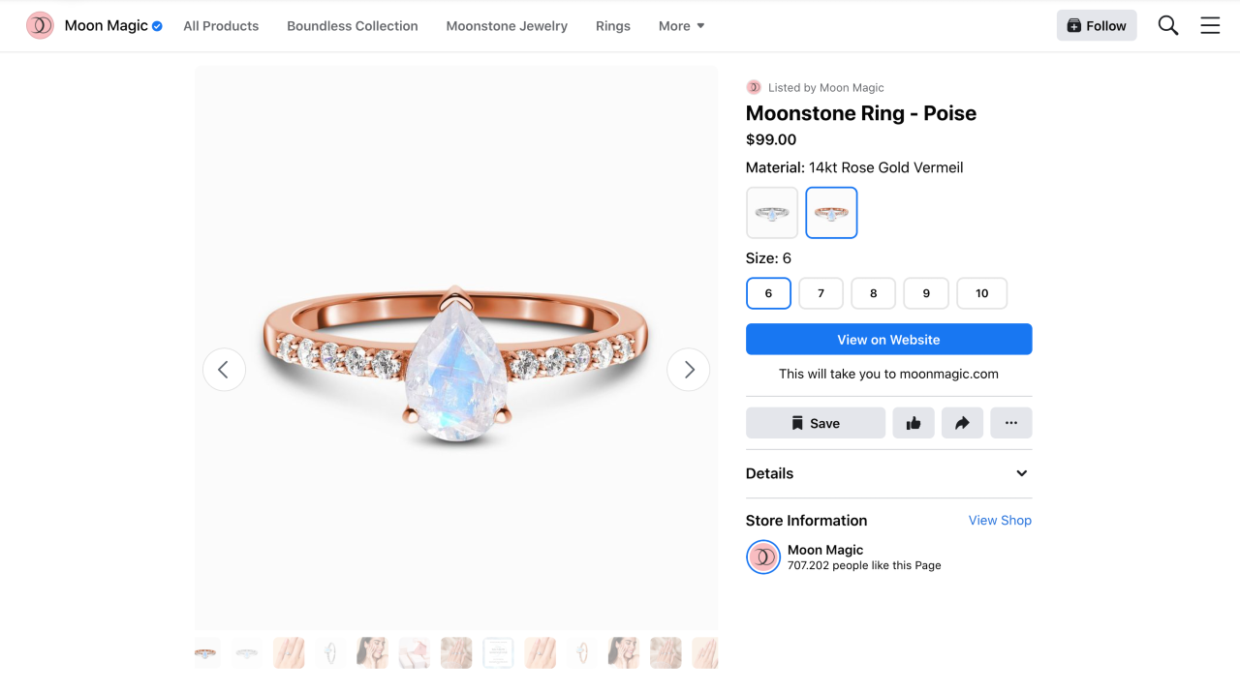Show previous product image arrow

(224, 369)
